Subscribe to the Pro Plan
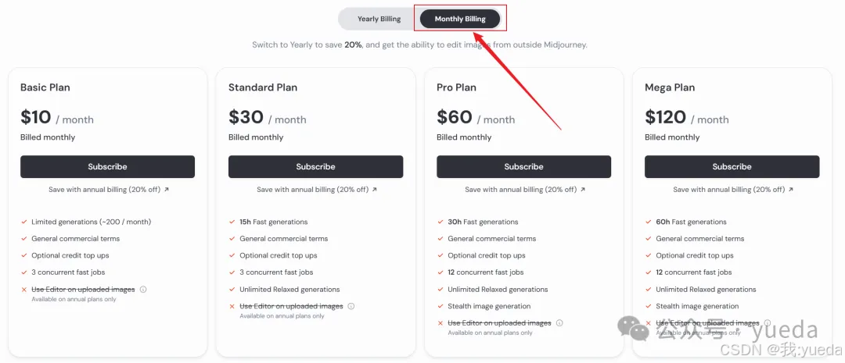Image resolution: width=845 pixels, height=363 pixels. point(523,167)
